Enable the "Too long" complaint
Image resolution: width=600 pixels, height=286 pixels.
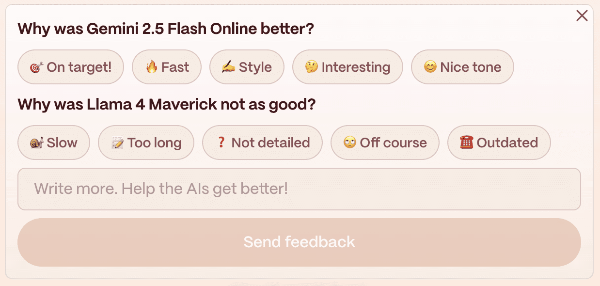[146, 143]
